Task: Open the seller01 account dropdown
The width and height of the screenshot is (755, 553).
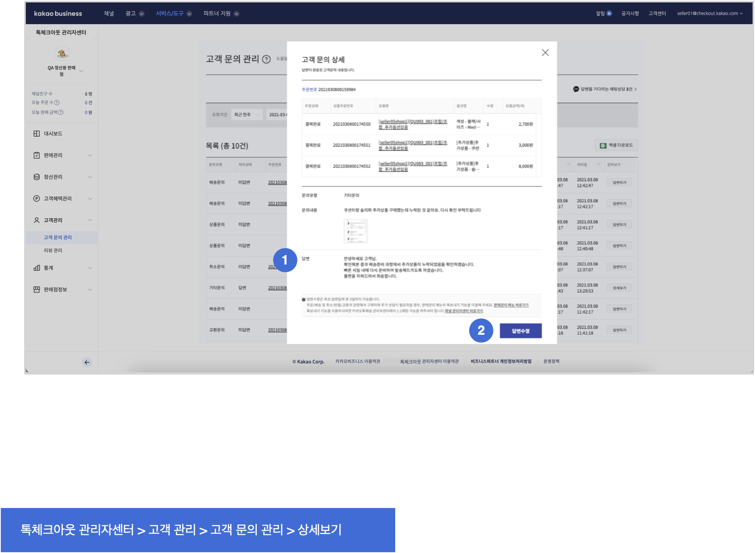Action: 710,14
